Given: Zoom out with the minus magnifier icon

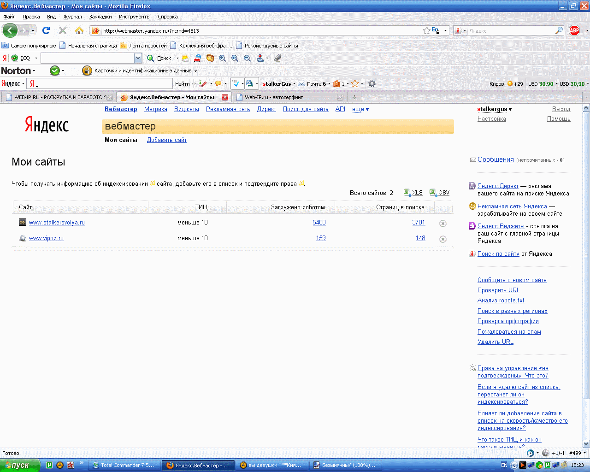Looking at the screenshot, I should tap(247, 58).
